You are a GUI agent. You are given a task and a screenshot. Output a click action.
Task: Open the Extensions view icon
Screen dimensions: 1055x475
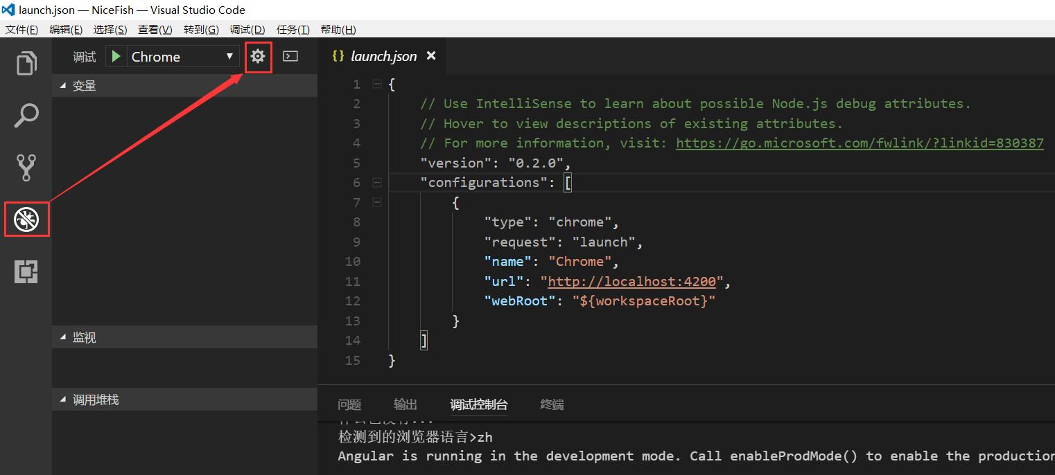(x=26, y=271)
